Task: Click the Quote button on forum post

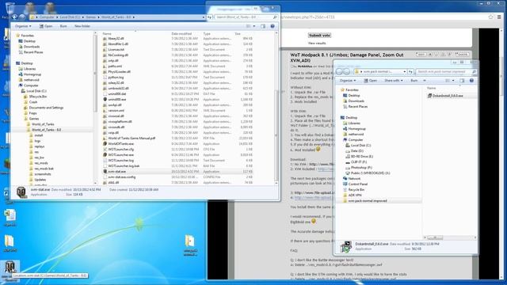Action: tap(462, 55)
